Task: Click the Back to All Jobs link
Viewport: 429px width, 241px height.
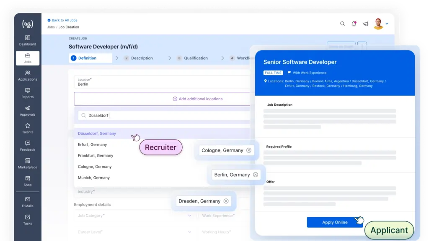Action: (64, 20)
